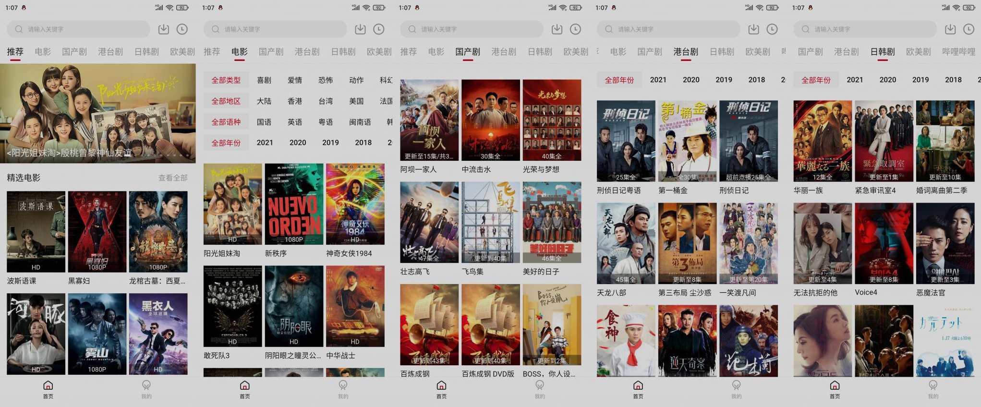Open the history clock icon on the 国产剧 screen
Screen dimensions: 981x407
(x=575, y=29)
